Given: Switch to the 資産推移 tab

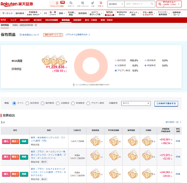Looking at the screenshot, I should 77,20.
